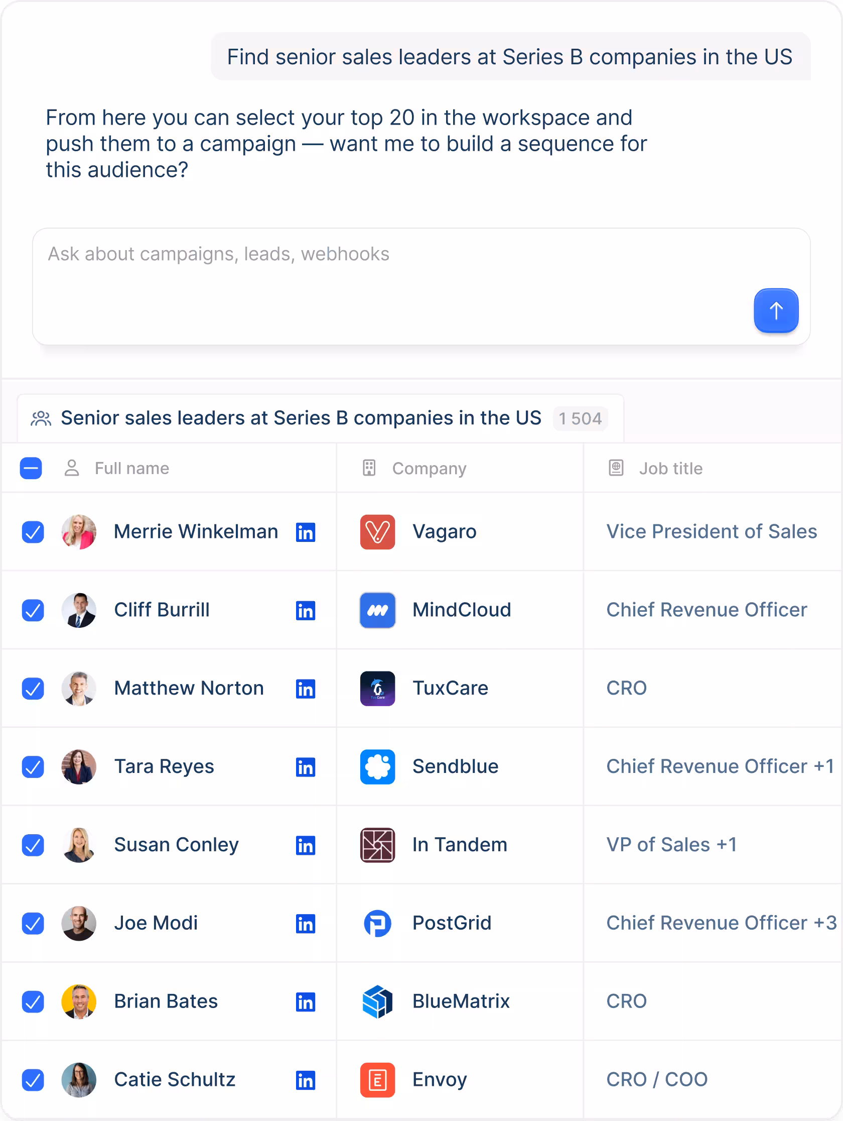Deselect Joe Modi's row checkbox

[33, 923]
